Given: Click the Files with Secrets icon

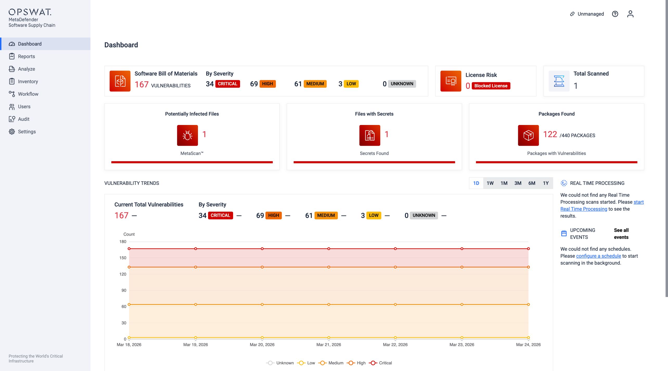Looking at the screenshot, I should 370,135.
